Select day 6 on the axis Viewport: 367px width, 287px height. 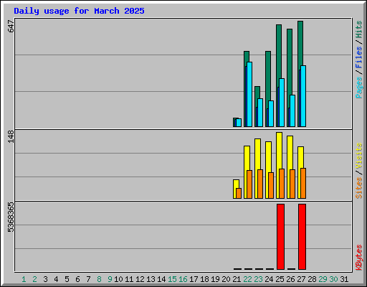coord(77,279)
